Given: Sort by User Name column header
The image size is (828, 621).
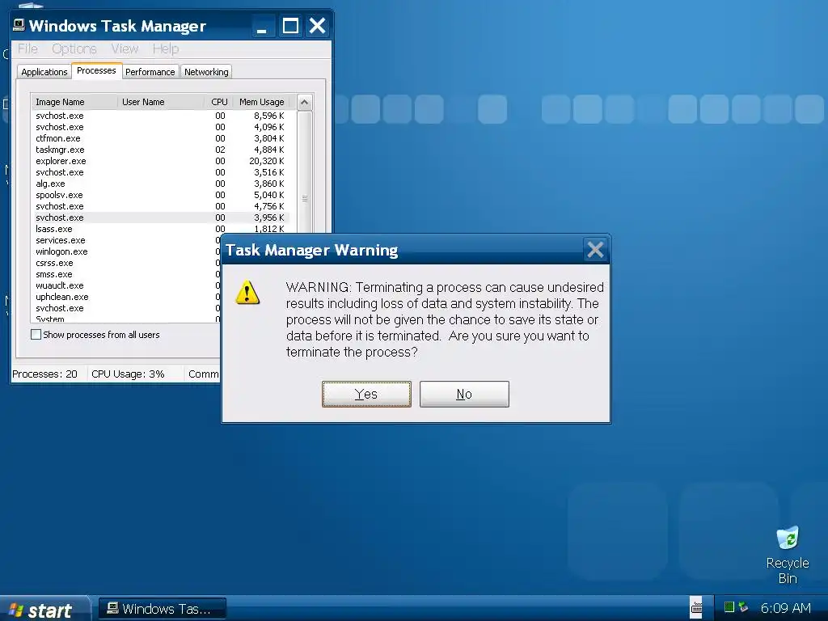Looking at the screenshot, I should (x=161, y=102).
